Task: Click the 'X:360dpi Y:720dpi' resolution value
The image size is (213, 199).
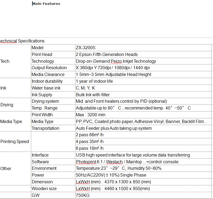Action: pyautogui.click(x=93, y=68)
